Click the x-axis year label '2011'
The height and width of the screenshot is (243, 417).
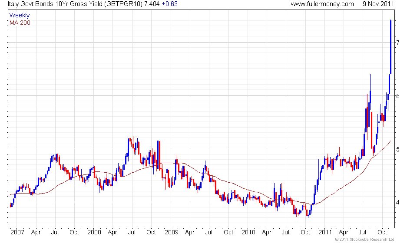coord(325,233)
